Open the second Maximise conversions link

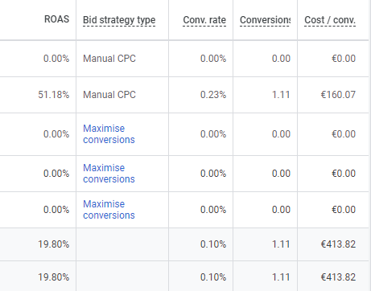click(109, 174)
